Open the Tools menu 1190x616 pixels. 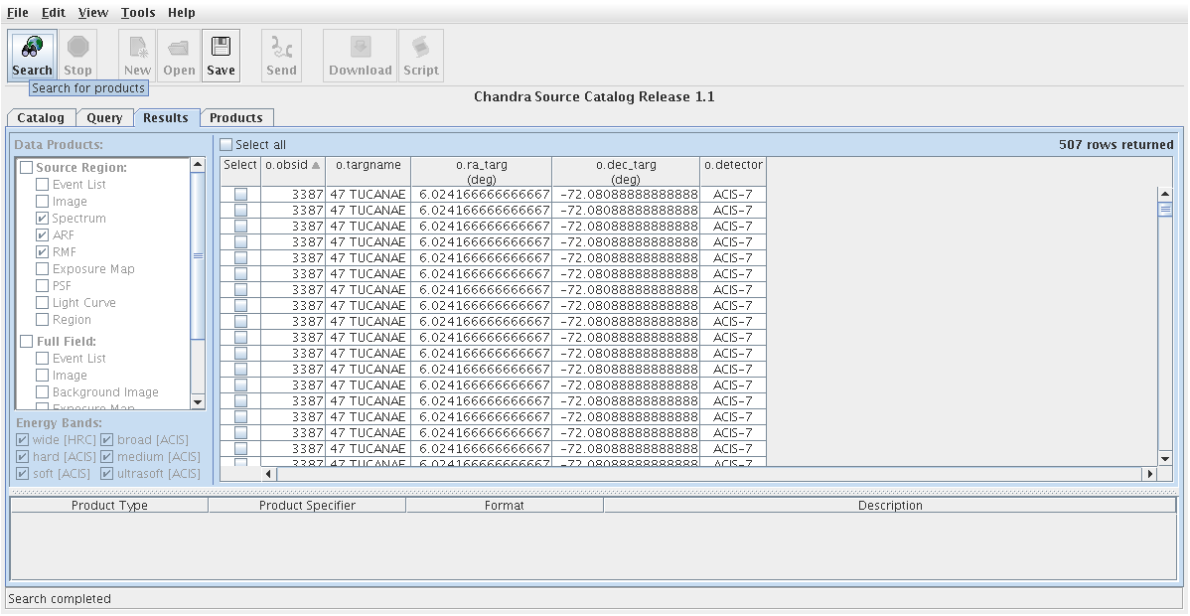pyautogui.click(x=138, y=13)
